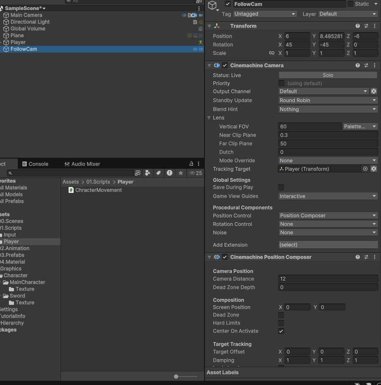This screenshot has width=381, height=385.
Task: Click the Tracking Target object picker circle
Action: pos(365,169)
